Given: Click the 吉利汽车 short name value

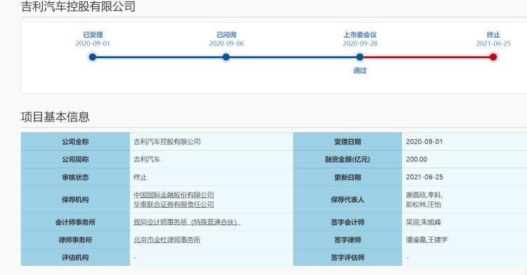Looking at the screenshot, I should pos(147,159).
